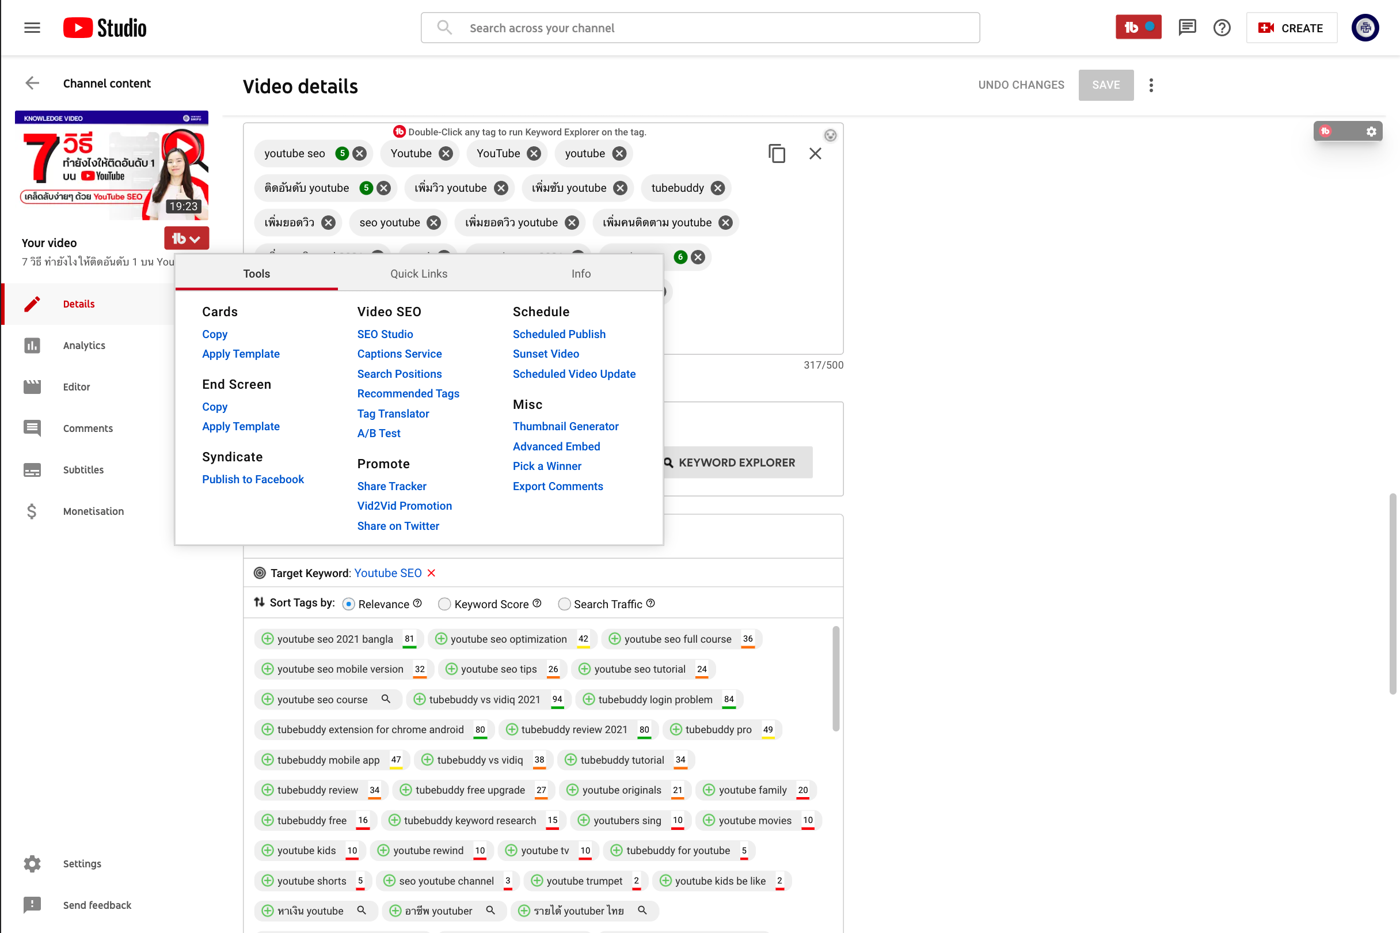Image resolution: width=1400 pixels, height=933 pixels.
Task: Open Thumbnail Generator link
Action: 566,426
